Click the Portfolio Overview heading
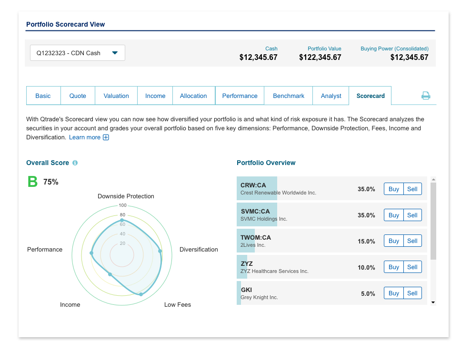The height and width of the screenshot is (350, 471). point(266,163)
